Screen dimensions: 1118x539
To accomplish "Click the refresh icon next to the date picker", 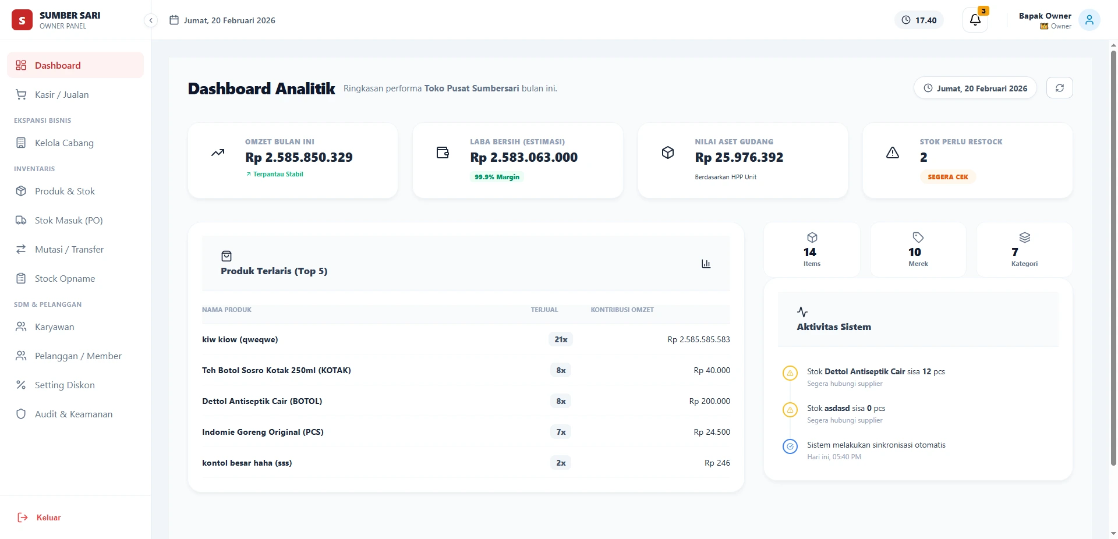I will pyautogui.click(x=1060, y=88).
